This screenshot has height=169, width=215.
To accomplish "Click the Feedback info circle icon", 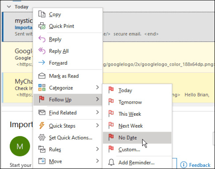I will (183, 165).
